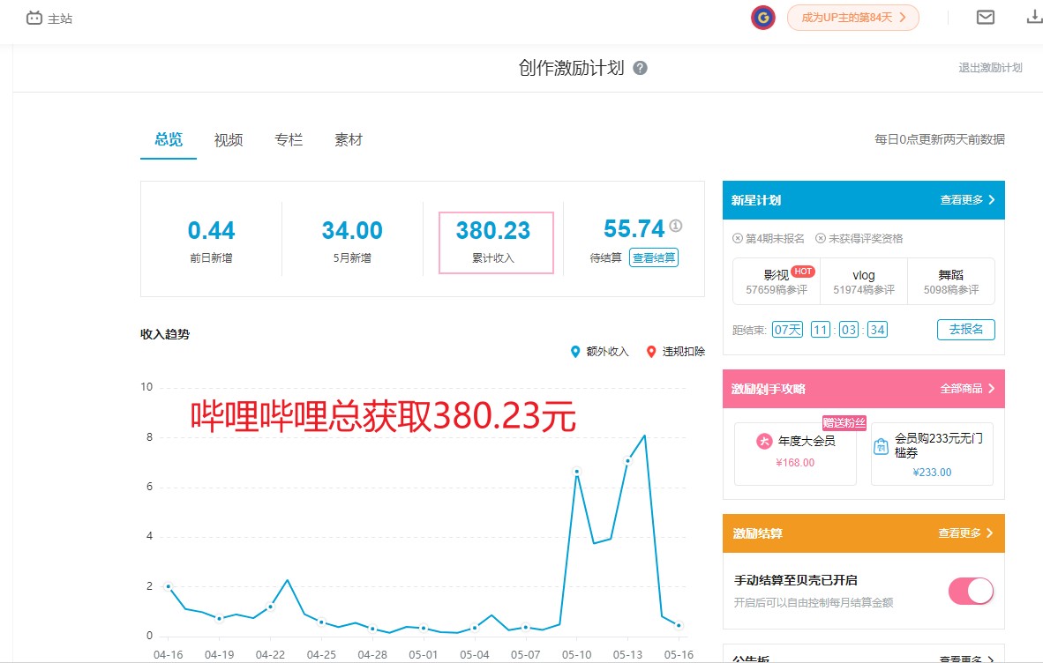Open the messages envelope icon
This screenshot has height=663, width=1043.
coord(985,18)
